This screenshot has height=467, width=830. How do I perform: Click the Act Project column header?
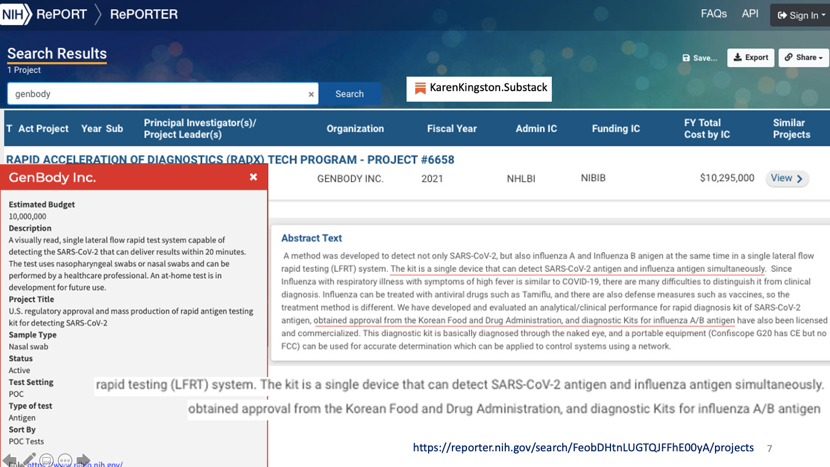(x=44, y=129)
